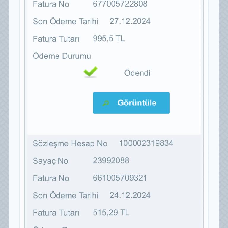Select the Sayaç No label
This screenshot has width=228, height=228.
point(50,161)
